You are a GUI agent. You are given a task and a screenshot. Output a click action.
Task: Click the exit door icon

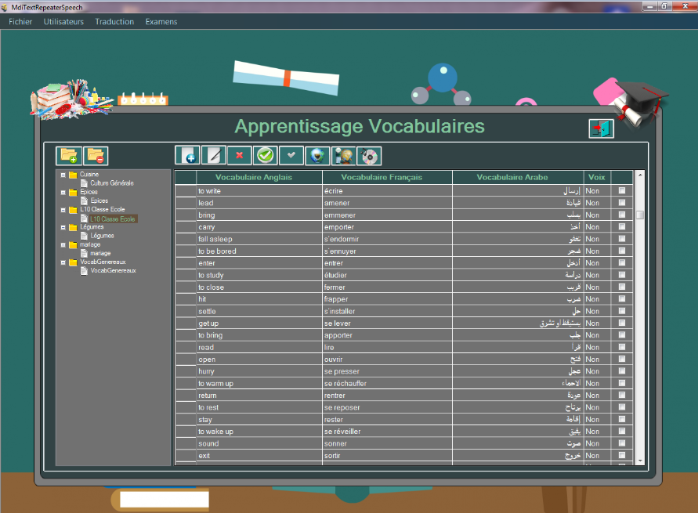601,128
